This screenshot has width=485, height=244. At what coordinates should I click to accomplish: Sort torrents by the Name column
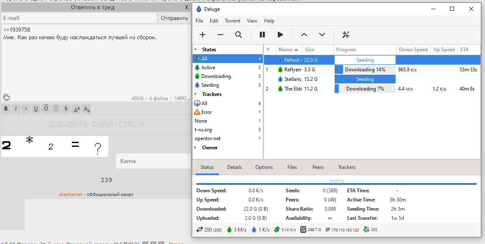pos(289,49)
